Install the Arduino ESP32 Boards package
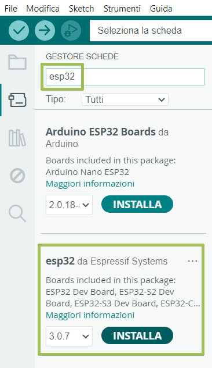 click(x=137, y=204)
